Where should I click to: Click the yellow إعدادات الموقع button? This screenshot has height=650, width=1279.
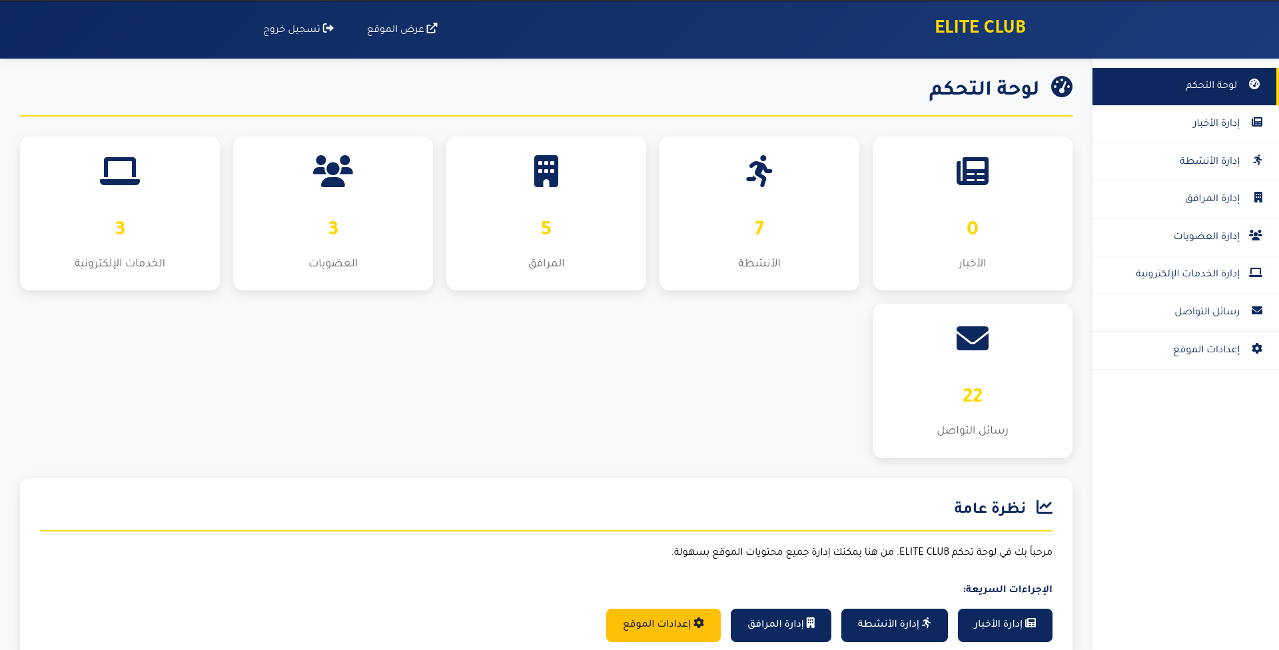[x=663, y=625]
